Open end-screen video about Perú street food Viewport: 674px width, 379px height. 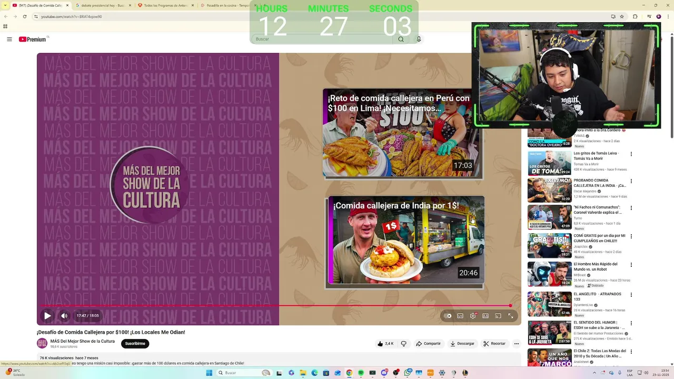pyautogui.click(x=402, y=133)
